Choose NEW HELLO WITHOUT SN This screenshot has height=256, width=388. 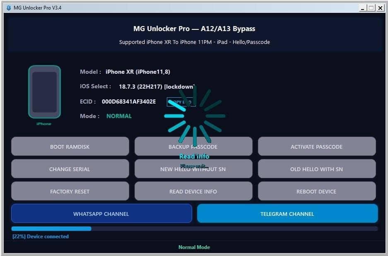click(193, 169)
